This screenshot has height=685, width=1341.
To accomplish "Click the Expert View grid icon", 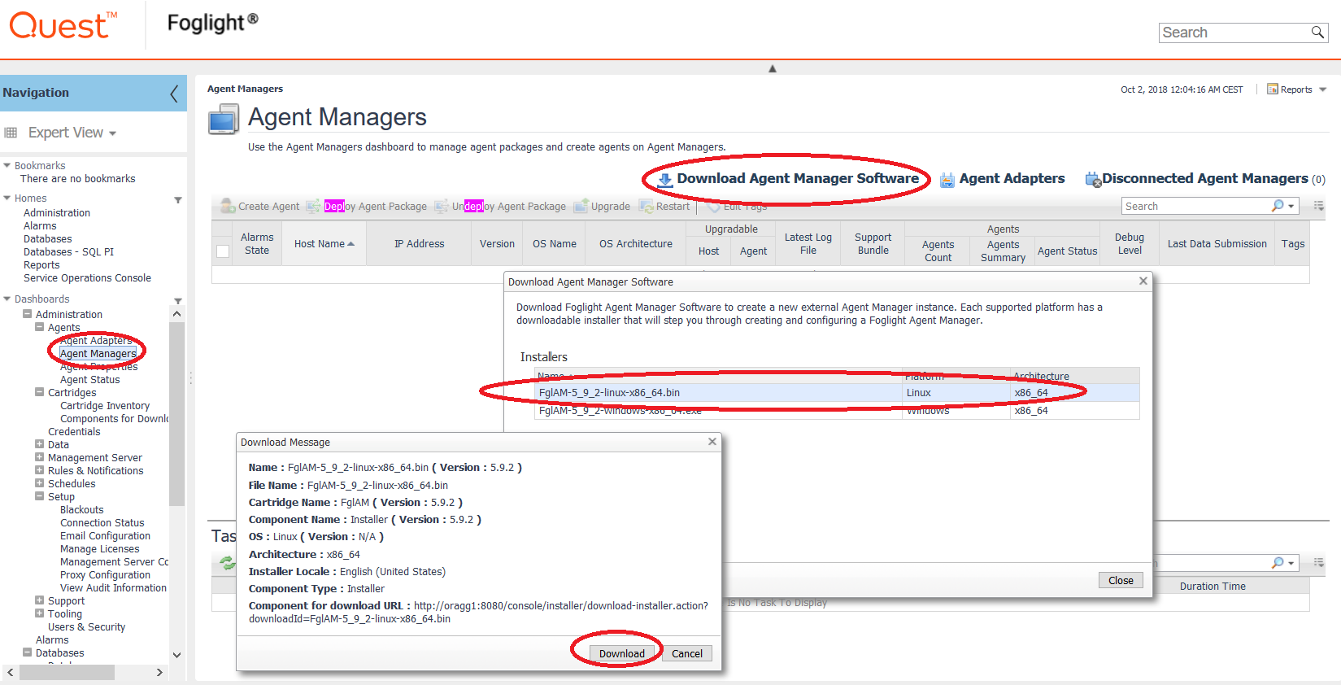I will [11, 133].
